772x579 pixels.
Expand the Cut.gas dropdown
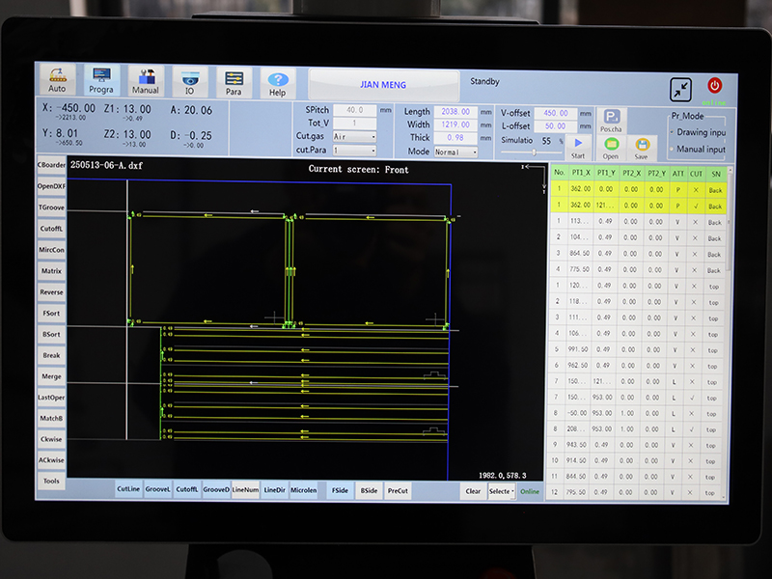point(354,137)
